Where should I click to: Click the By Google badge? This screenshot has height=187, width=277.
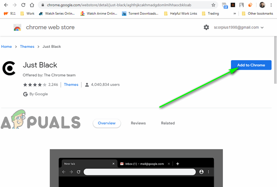coord(36,94)
